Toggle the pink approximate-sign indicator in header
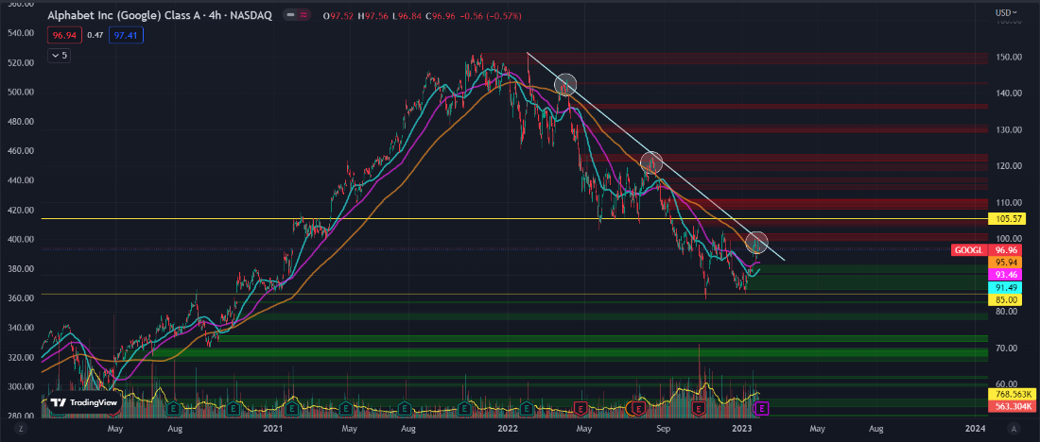Viewport: 1040px width, 442px height. coord(303,16)
